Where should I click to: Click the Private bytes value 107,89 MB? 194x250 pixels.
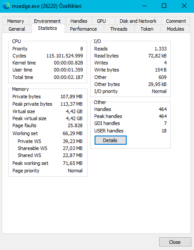tap(72, 96)
